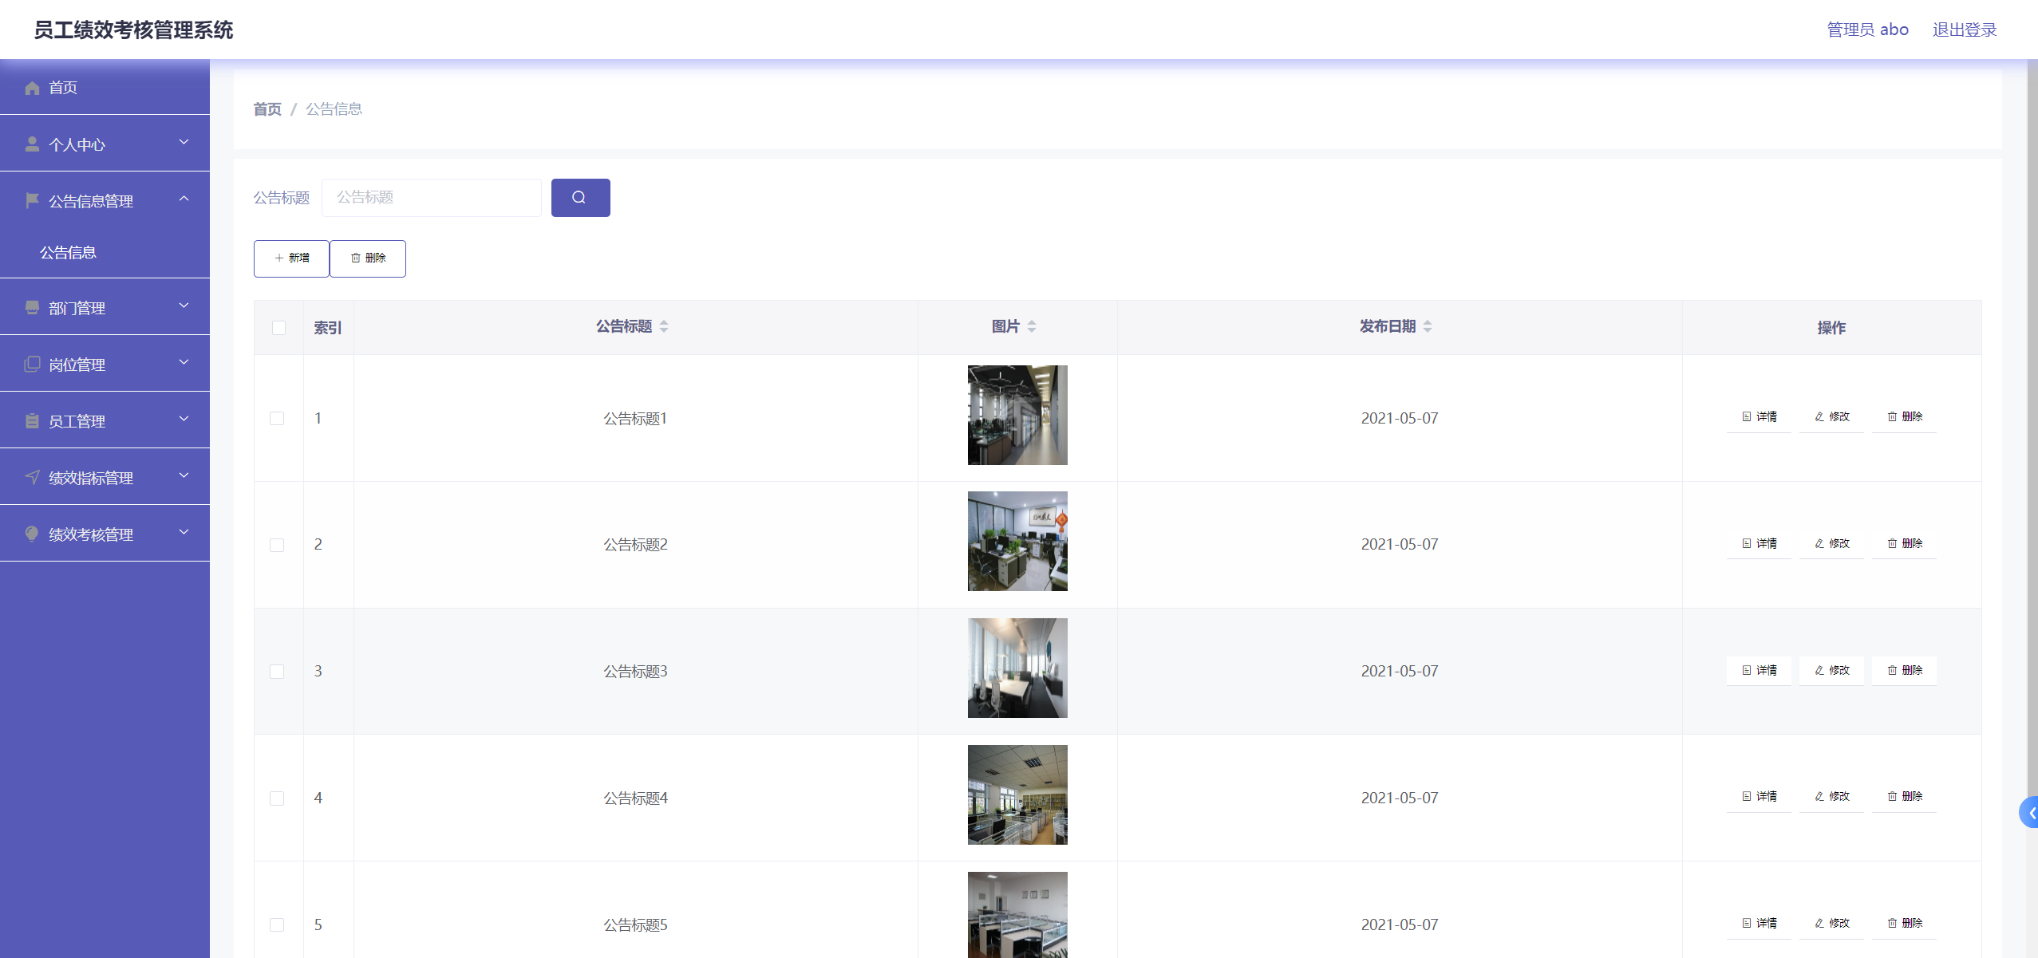Select the 部门管理 department icon
The width and height of the screenshot is (2038, 958).
click(x=32, y=307)
